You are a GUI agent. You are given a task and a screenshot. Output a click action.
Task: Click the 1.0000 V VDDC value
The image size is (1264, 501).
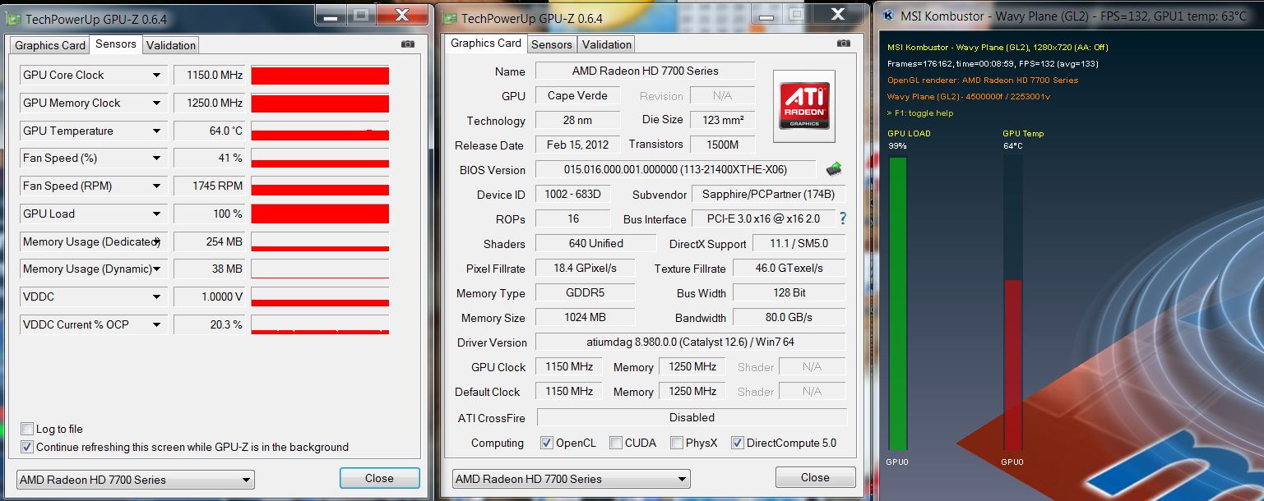tap(209, 297)
